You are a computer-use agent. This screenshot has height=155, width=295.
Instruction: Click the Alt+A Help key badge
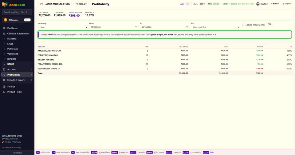[x=206, y=152]
